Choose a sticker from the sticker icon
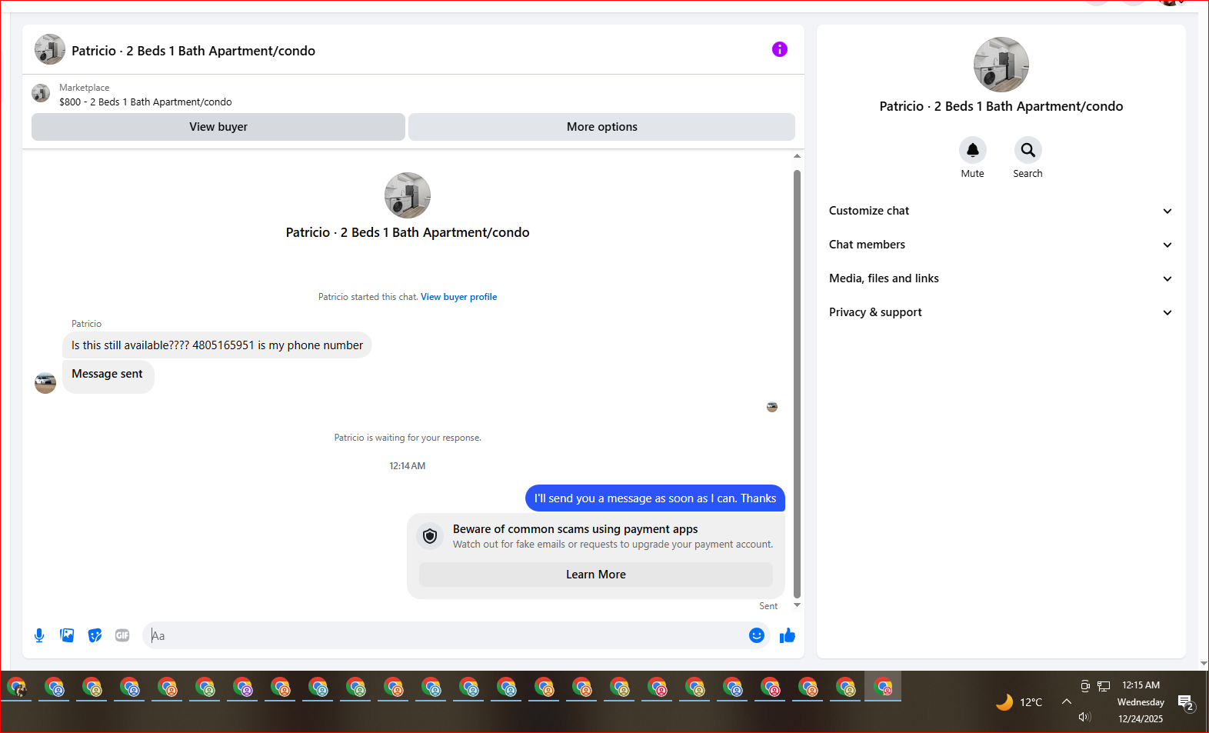The image size is (1209, 733). tap(95, 635)
